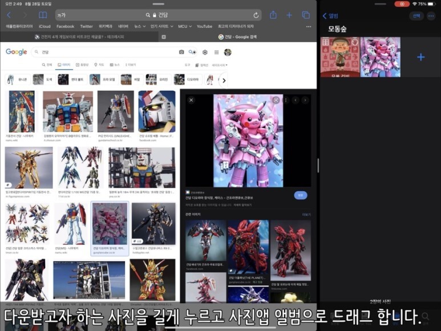The image size is (441, 331).
Task: Select the 건담 - Google 검색 tab
Action: point(238,37)
